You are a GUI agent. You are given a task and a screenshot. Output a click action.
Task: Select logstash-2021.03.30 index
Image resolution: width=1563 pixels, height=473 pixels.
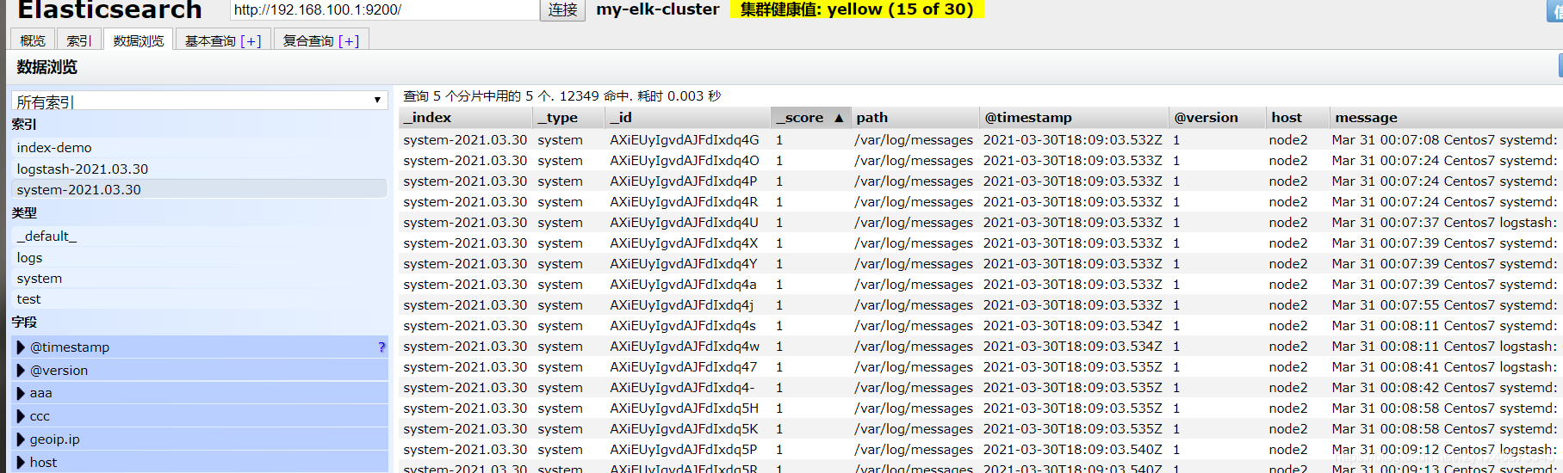pos(199,169)
